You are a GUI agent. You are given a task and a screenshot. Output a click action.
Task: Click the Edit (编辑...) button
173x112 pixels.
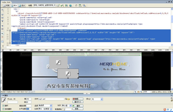pyautogui.click(x=78, y=99)
